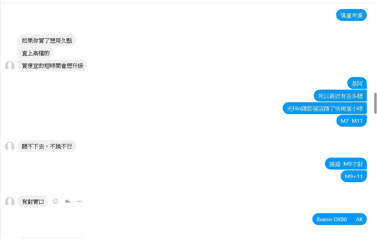Select the 如果你買了想用久點 message

click(x=47, y=40)
